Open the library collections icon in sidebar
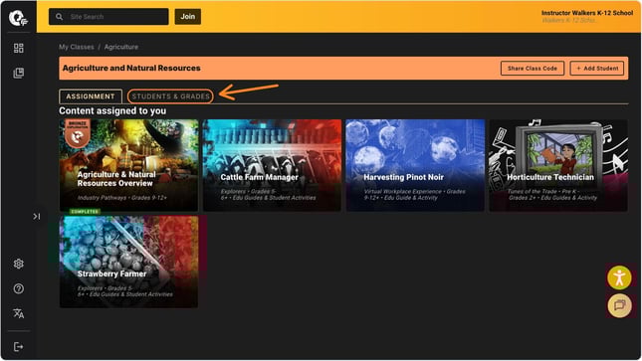 (19, 74)
